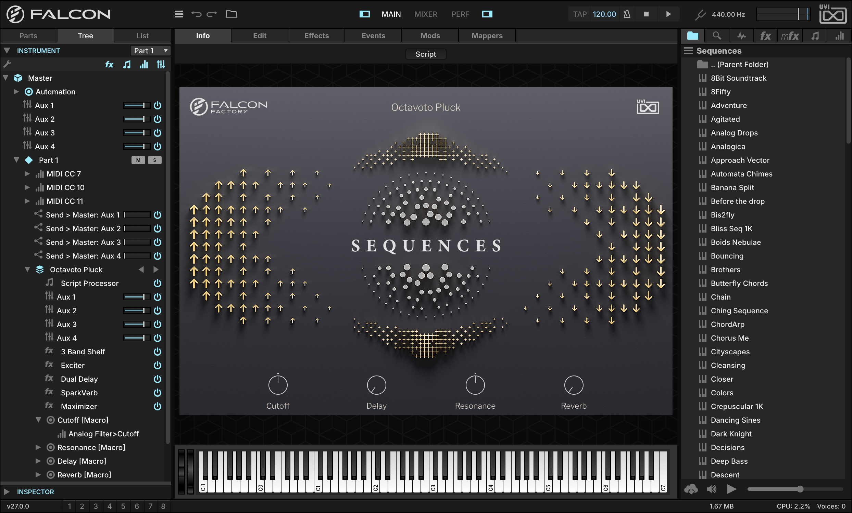852x513 pixels.
Task: Toggle the mixer faders filter in tree header
Action: [x=161, y=65]
